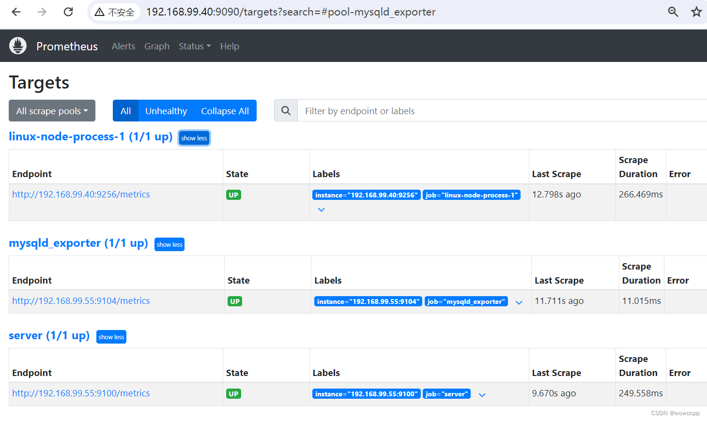Click the 266.469ms scrape duration value

point(641,194)
